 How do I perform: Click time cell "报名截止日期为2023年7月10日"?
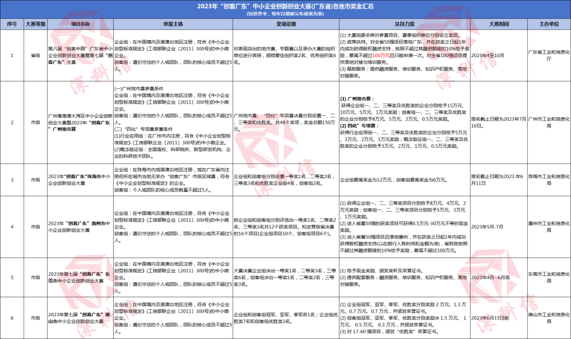[499, 122]
